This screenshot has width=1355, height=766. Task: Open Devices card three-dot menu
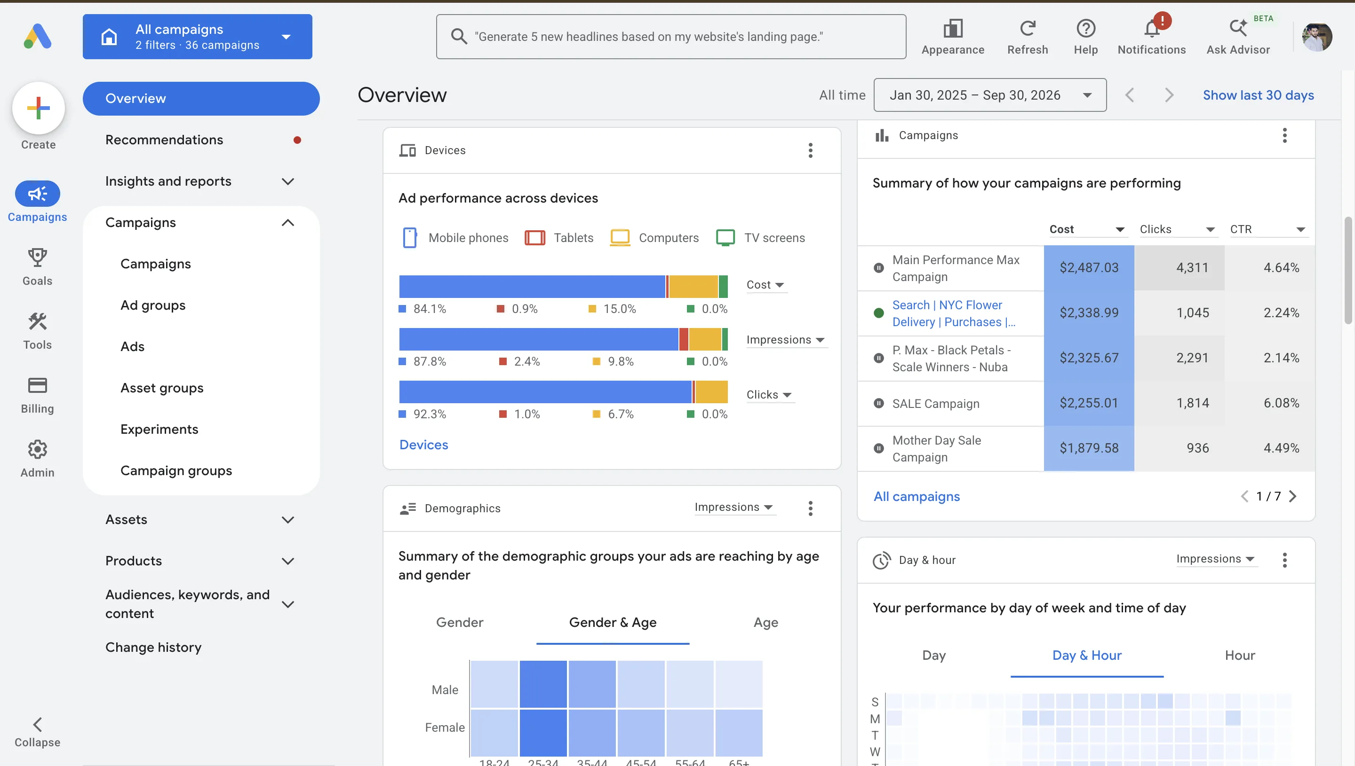(x=811, y=150)
